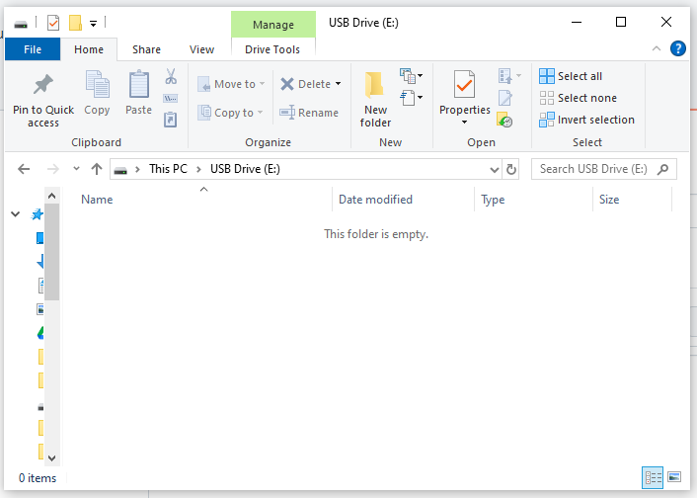Click the Invert selection icon
697x498 pixels.
(547, 120)
